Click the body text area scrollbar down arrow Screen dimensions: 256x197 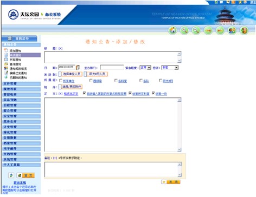[179, 149]
